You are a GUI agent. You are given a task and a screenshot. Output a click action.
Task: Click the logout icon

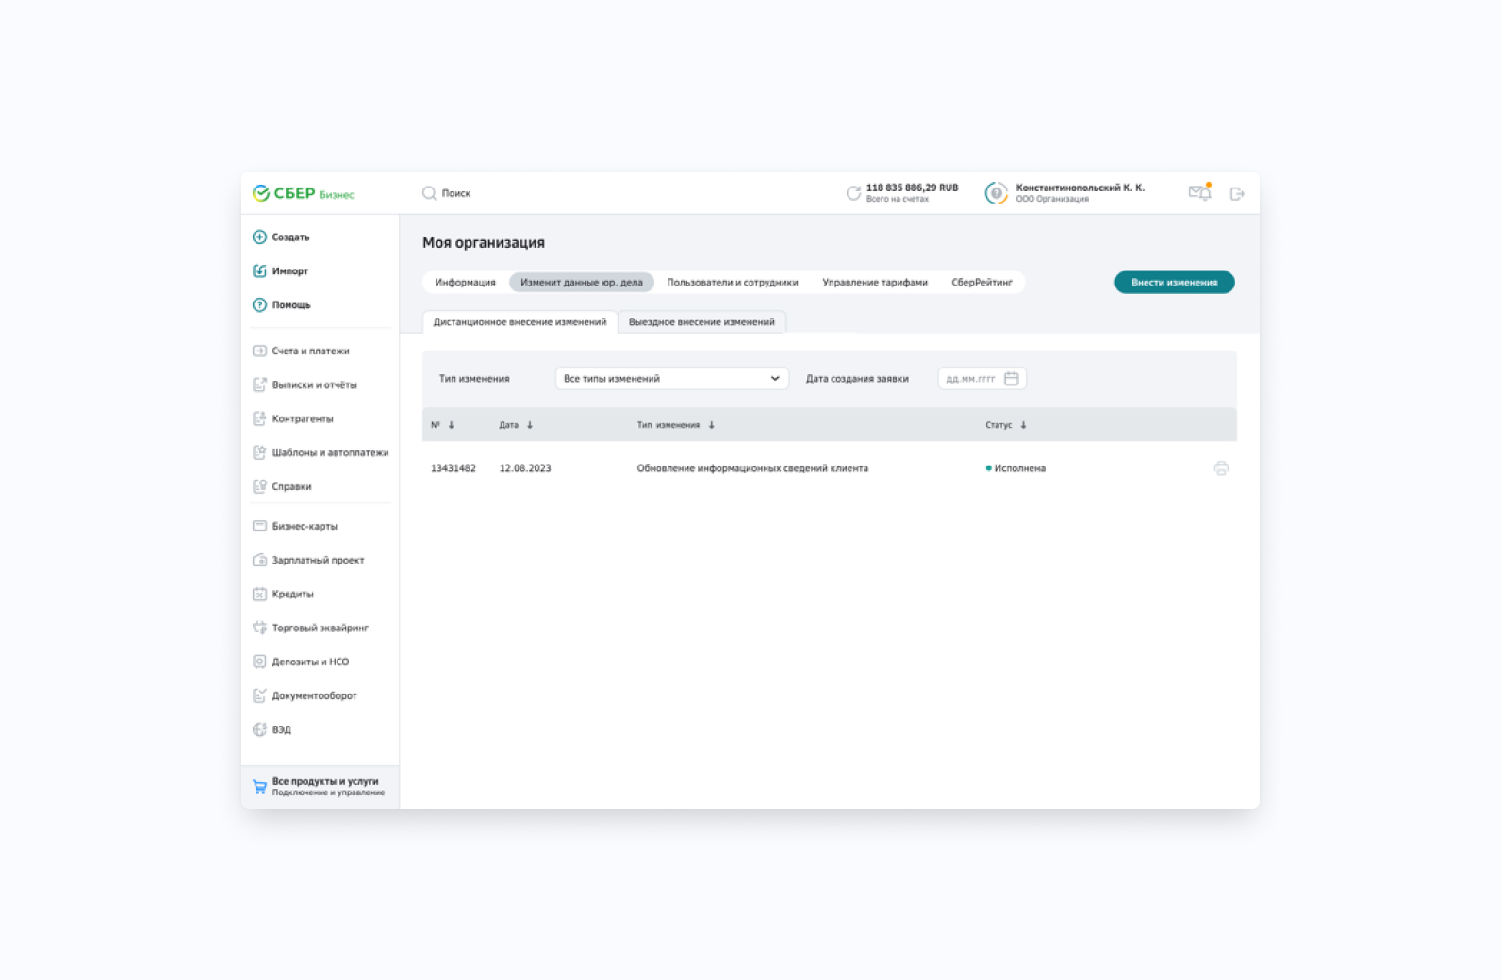point(1237,193)
